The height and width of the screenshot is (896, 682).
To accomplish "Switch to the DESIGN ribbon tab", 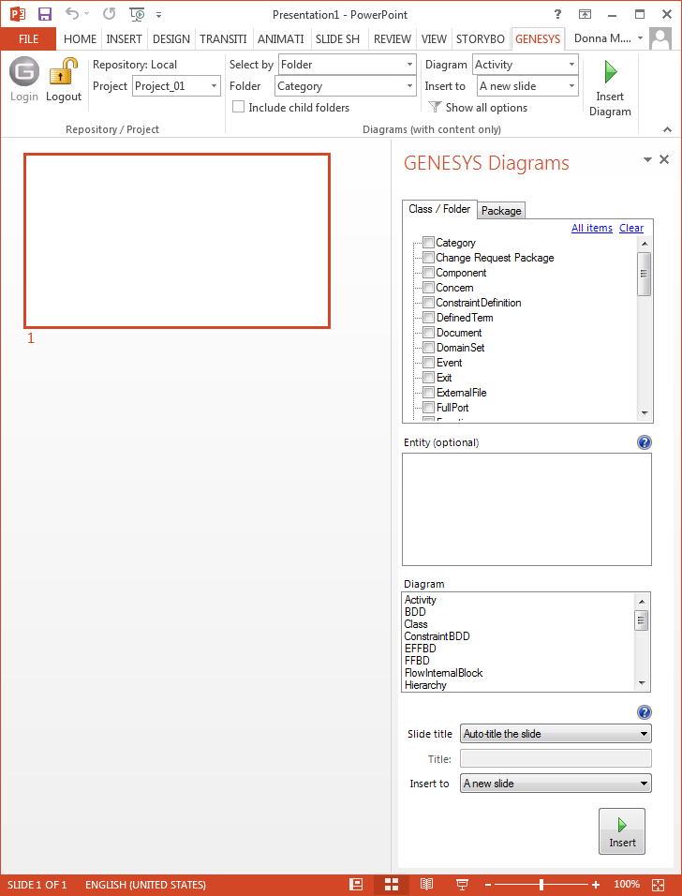I will coord(171,38).
